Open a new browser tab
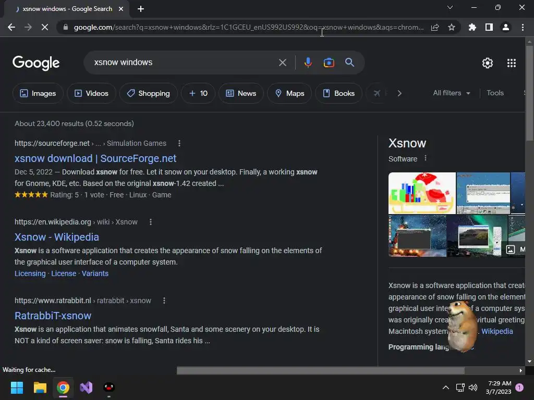Screen dimensions: 534x400 pos(141,9)
